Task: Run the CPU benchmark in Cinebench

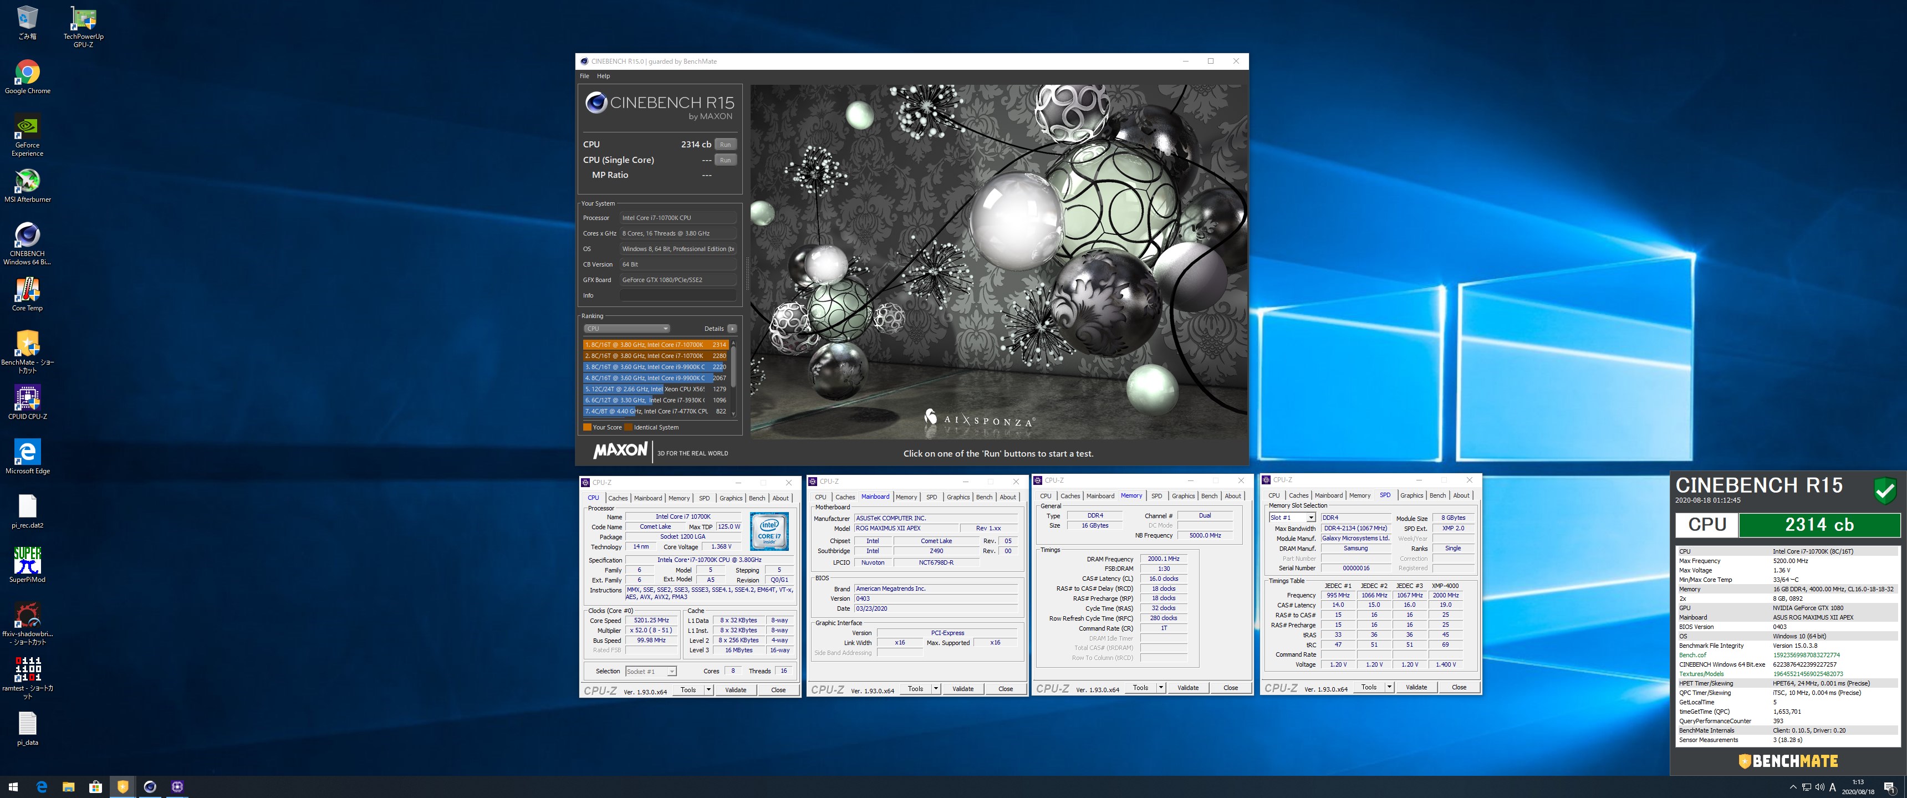Action: coord(726,144)
